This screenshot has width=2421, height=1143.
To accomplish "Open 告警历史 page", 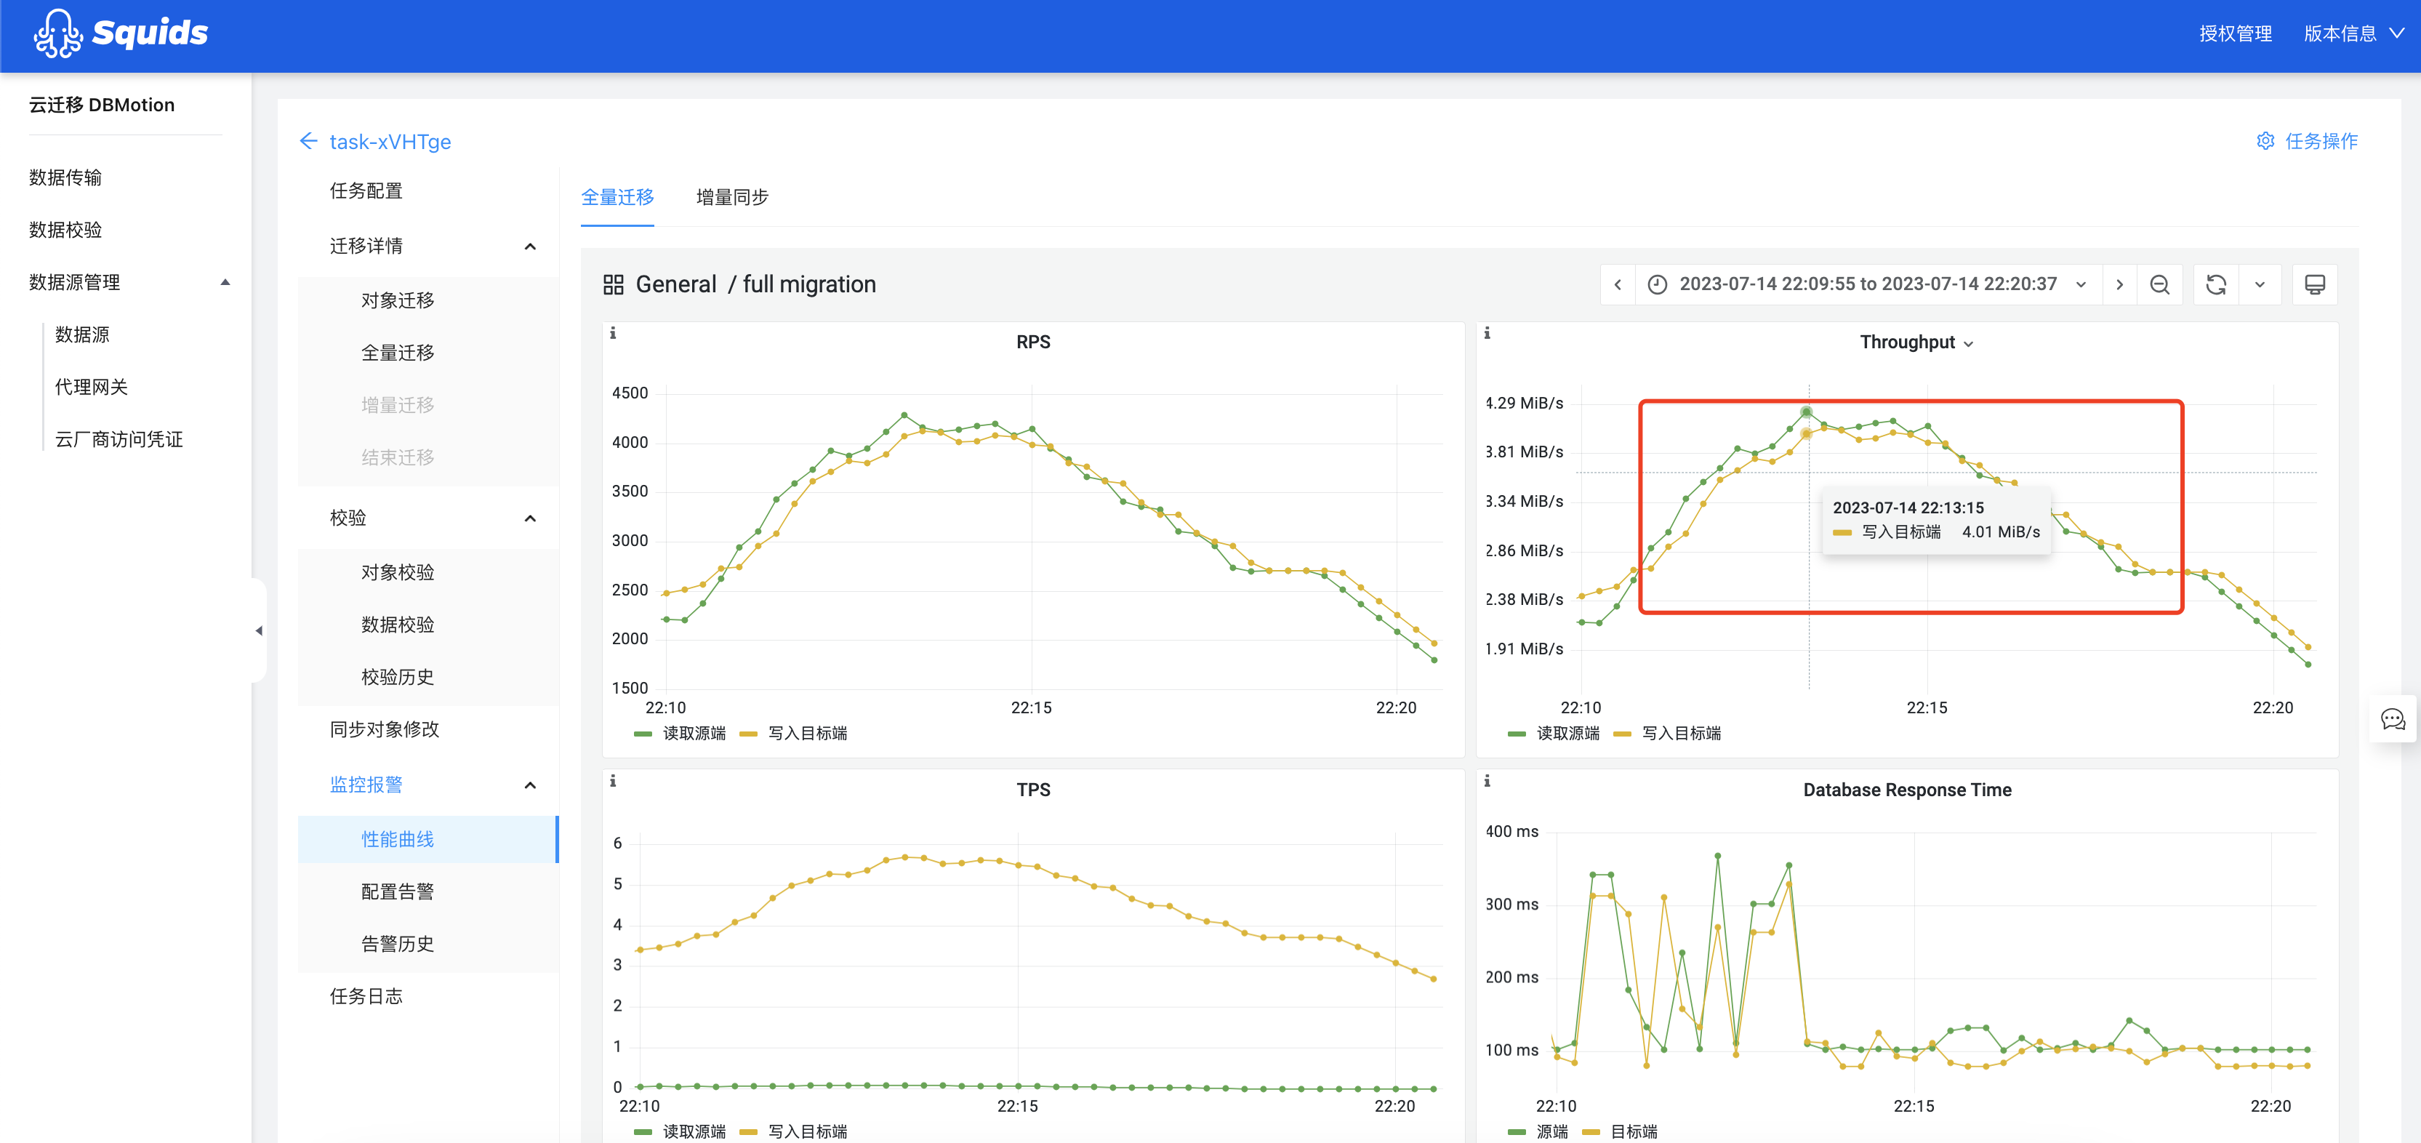I will tap(398, 945).
